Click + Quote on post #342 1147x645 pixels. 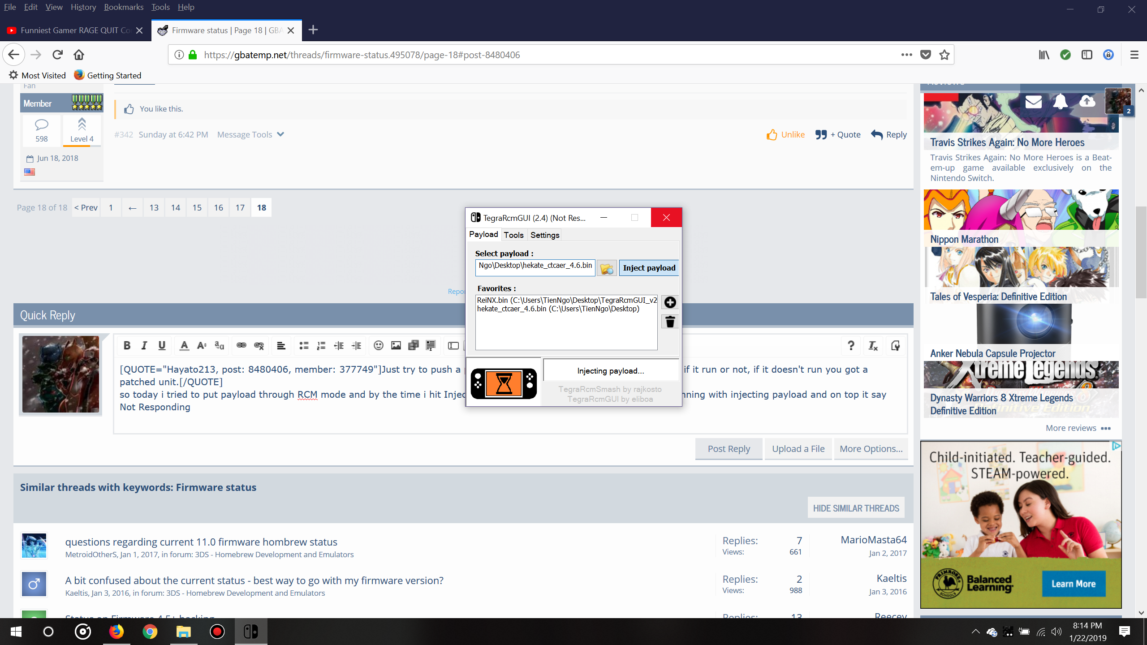(838, 134)
